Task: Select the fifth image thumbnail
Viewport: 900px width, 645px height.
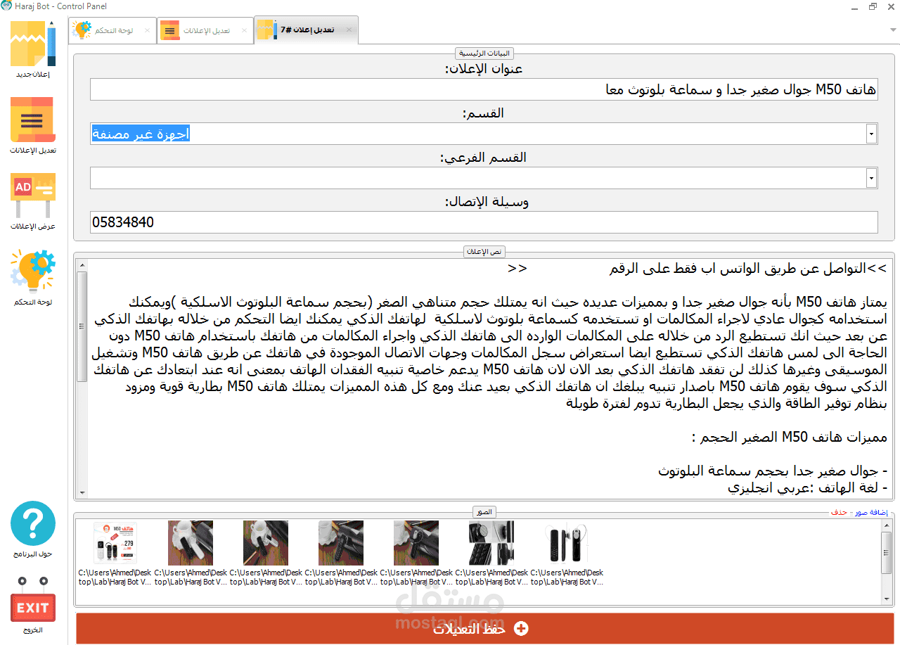Action: click(x=416, y=543)
